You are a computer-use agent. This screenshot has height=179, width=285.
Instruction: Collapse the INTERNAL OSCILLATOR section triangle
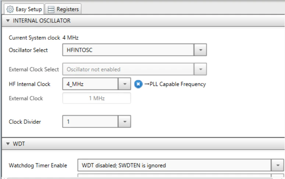8,21
